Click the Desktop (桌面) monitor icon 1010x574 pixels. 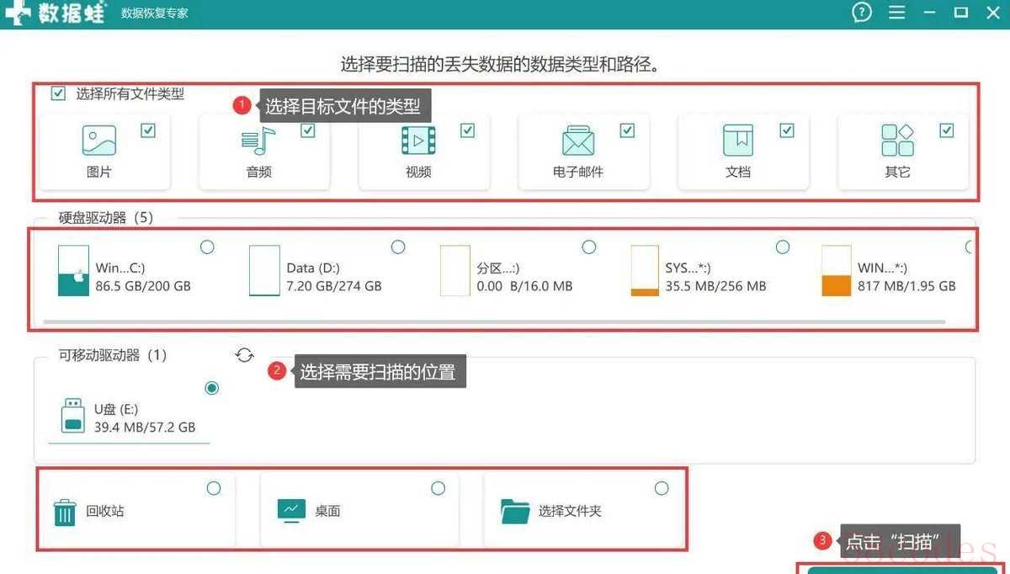click(291, 511)
